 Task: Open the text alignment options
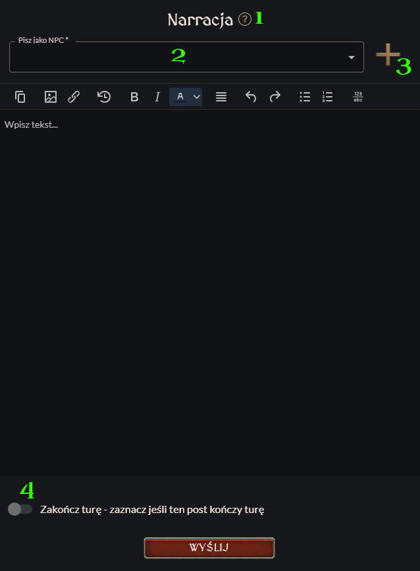(x=221, y=97)
